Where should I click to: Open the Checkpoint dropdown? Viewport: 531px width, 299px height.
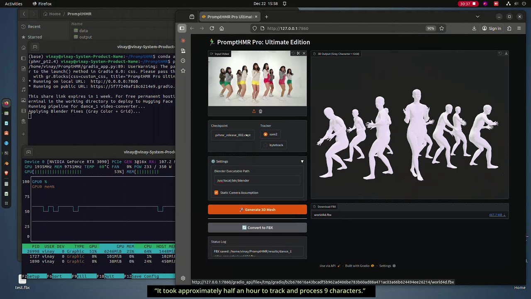[233, 135]
